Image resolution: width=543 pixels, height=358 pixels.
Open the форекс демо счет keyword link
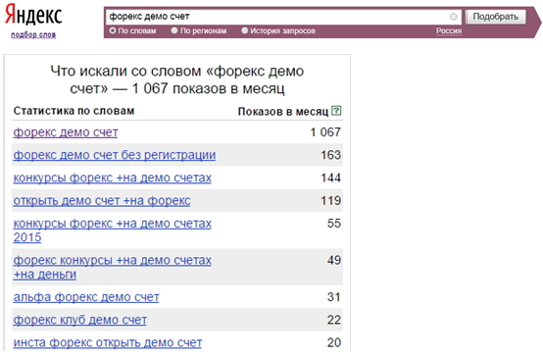point(66,132)
